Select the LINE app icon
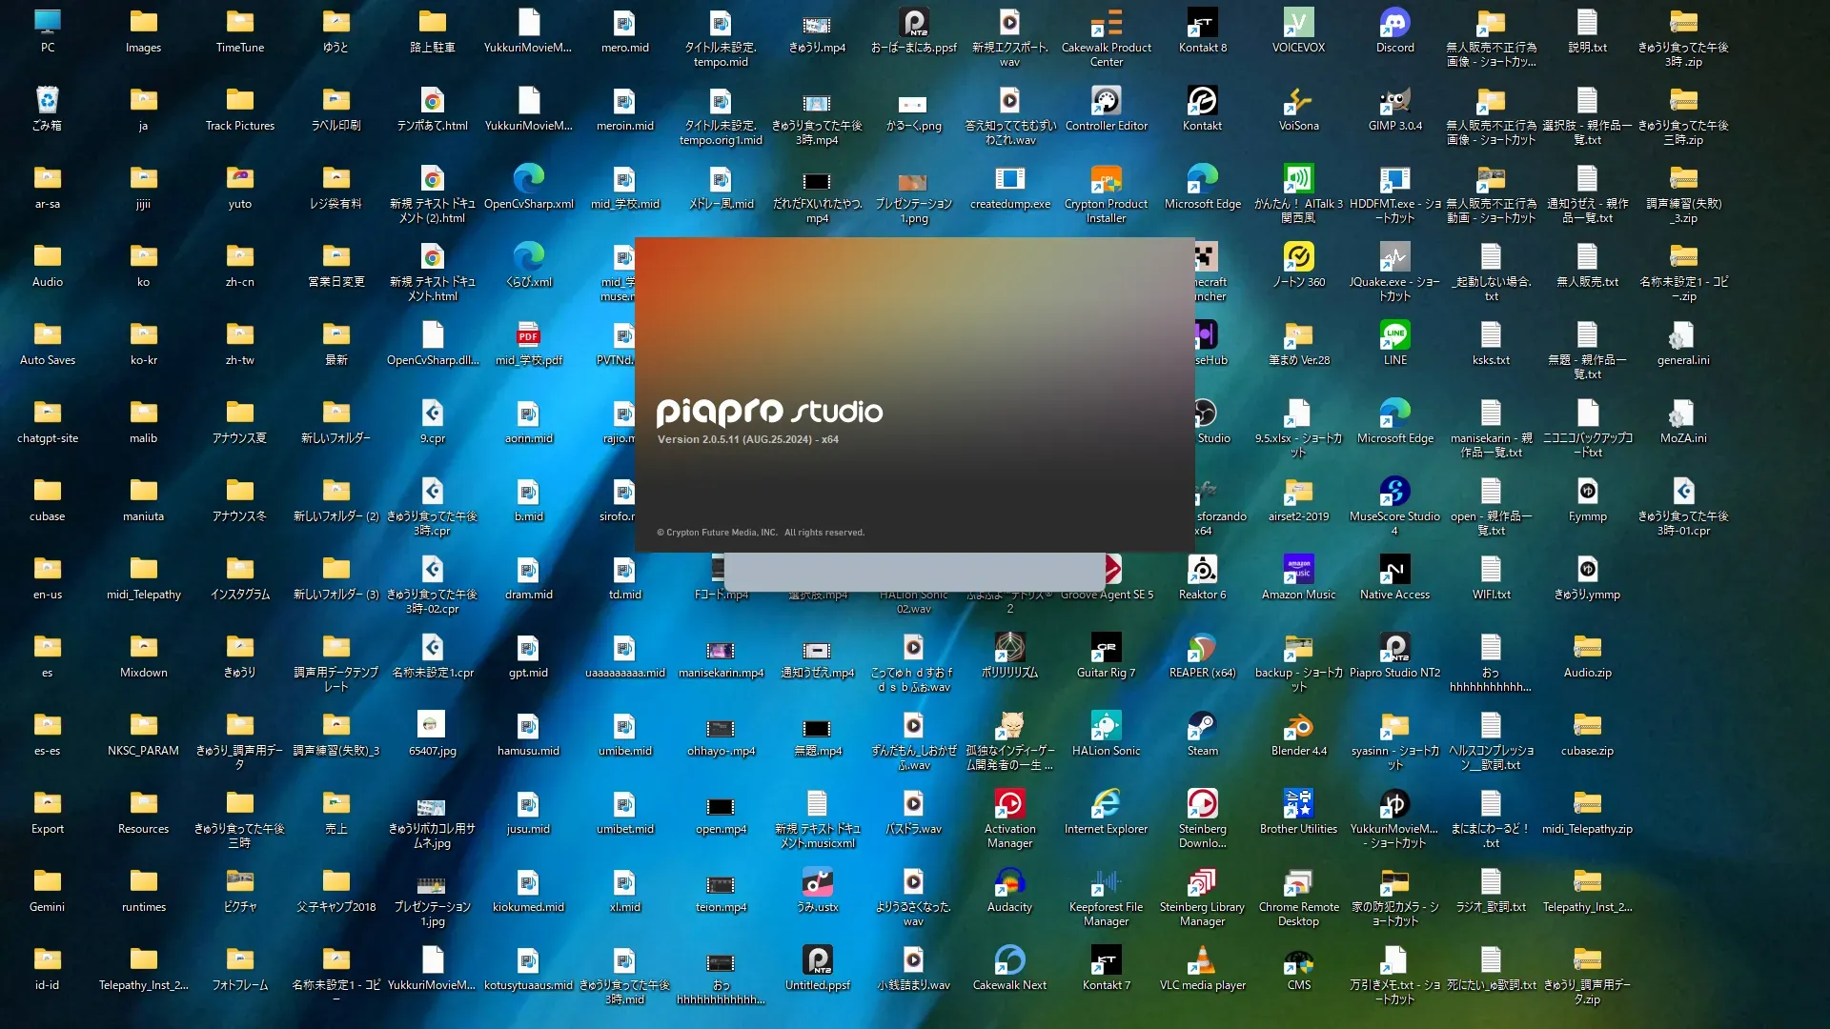Image resolution: width=1830 pixels, height=1029 pixels. pos(1394,335)
